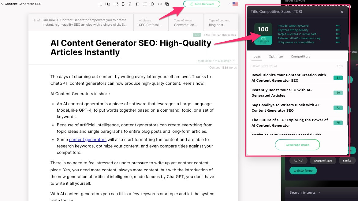Image resolution: width=358 pixels, height=201 pixels.
Task: Open the language dropdown chevron
Action: 229,4
